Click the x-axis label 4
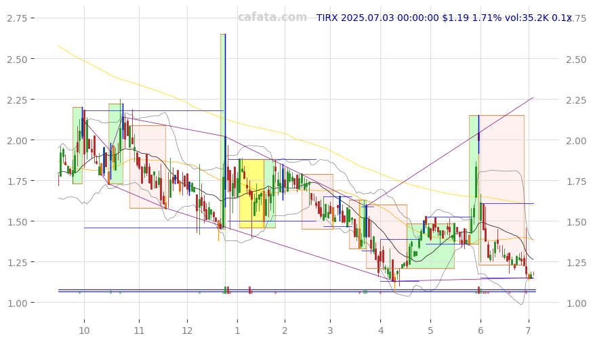The width and height of the screenshot is (593, 342). coord(380,330)
